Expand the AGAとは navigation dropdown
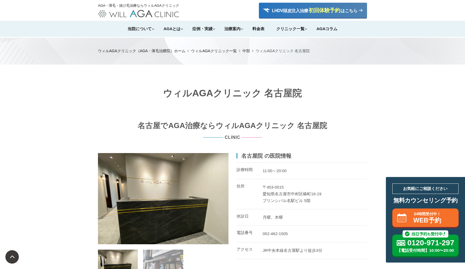Image resolution: width=465 pixels, height=269 pixels. point(173,29)
